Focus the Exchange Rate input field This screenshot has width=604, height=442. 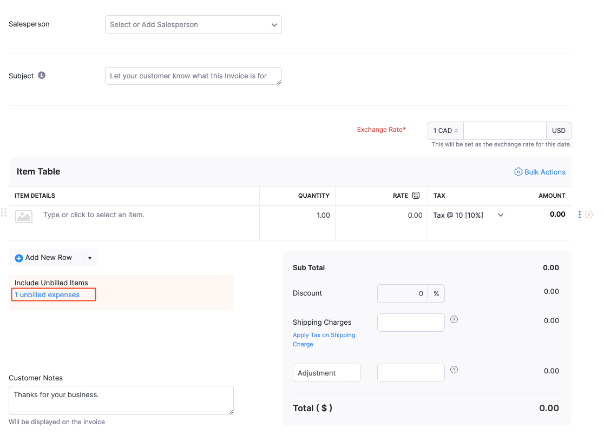[504, 131]
